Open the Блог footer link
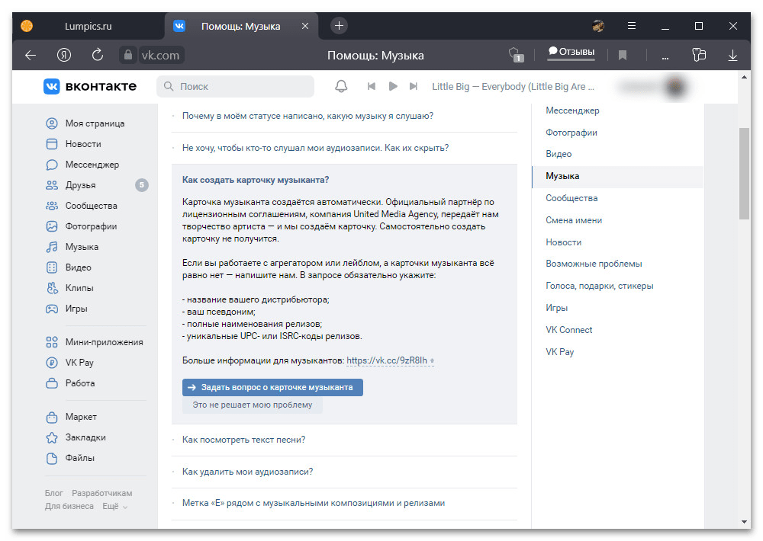763x541 pixels. pyautogui.click(x=54, y=493)
